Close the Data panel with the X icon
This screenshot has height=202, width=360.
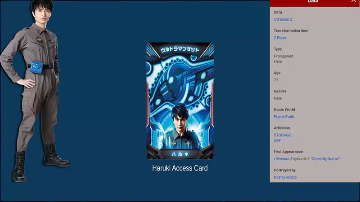353,2
